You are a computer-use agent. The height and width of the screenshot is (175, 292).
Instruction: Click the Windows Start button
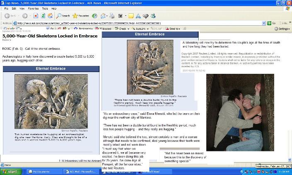(x=10, y=171)
